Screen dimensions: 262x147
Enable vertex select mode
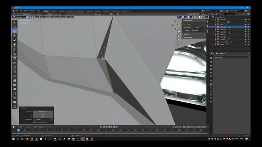tap(28, 17)
